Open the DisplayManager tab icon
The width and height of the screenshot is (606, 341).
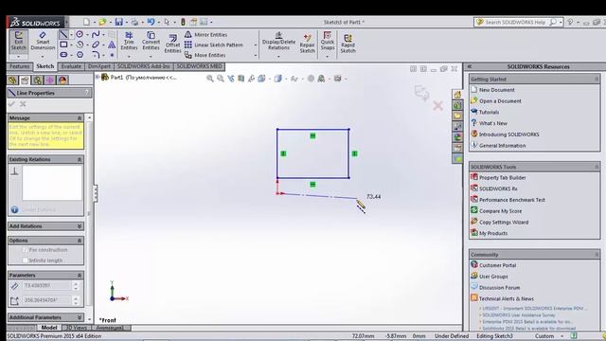pos(62,80)
